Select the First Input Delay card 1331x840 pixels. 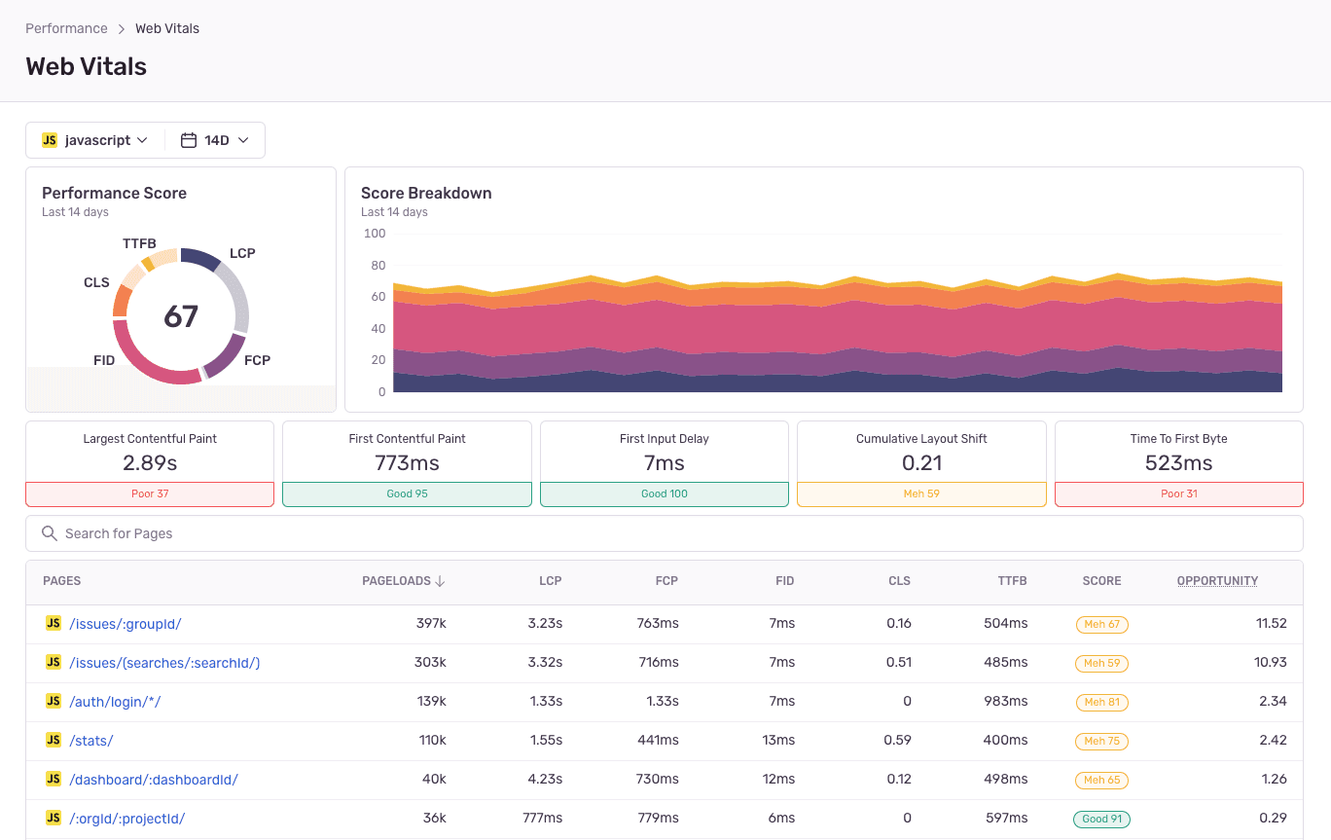[665, 463]
